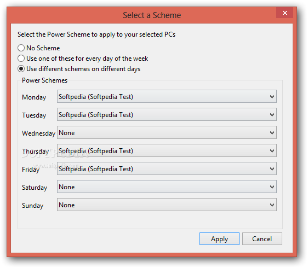Click the Friday dropdown arrow chevron
Screen dimensions: 308x268
coord(272,169)
